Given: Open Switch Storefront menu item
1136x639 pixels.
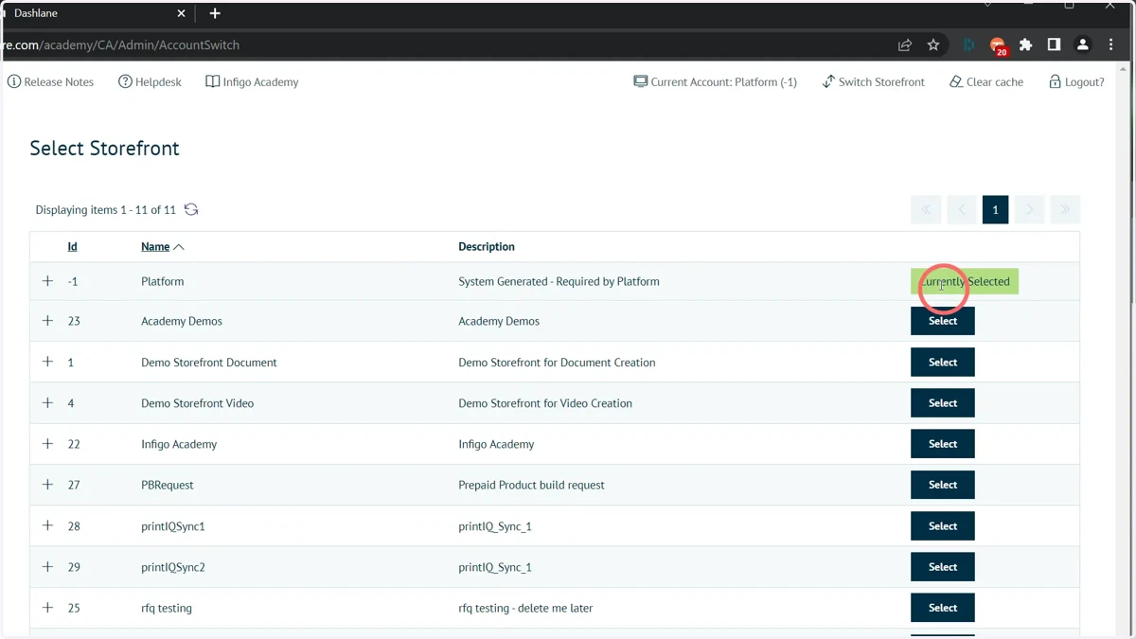Looking at the screenshot, I should [x=873, y=82].
